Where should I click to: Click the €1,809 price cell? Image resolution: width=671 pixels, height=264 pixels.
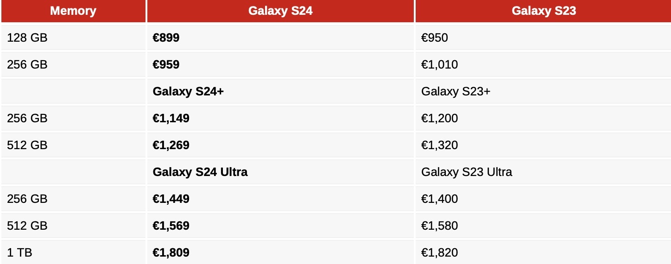coord(171,252)
